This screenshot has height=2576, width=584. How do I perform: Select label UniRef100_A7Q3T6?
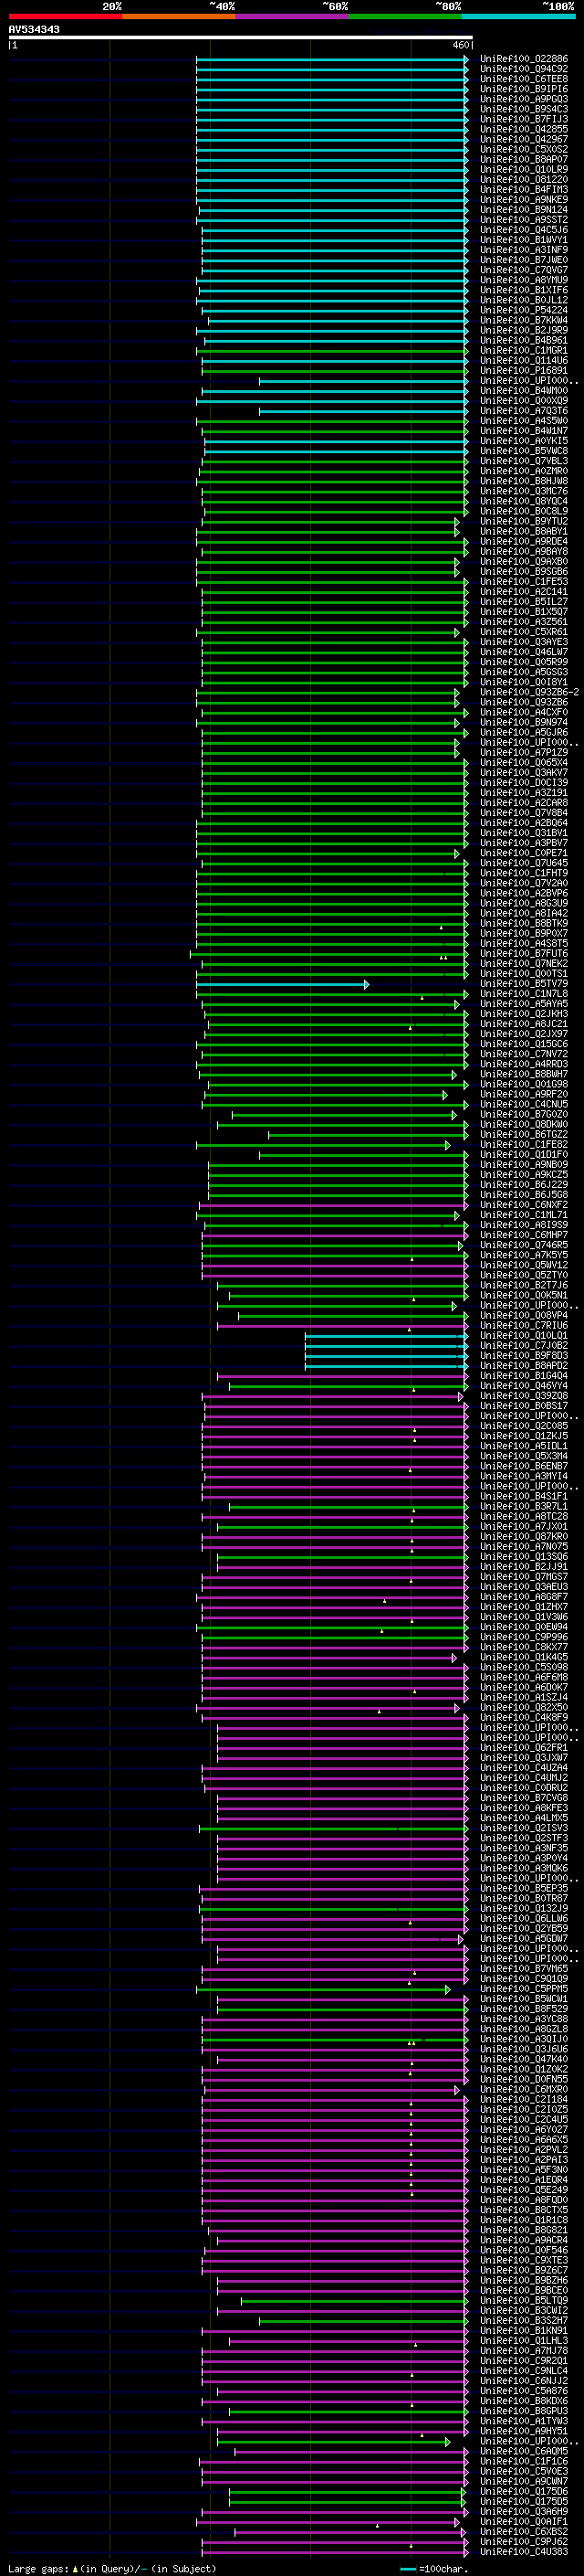[523, 411]
